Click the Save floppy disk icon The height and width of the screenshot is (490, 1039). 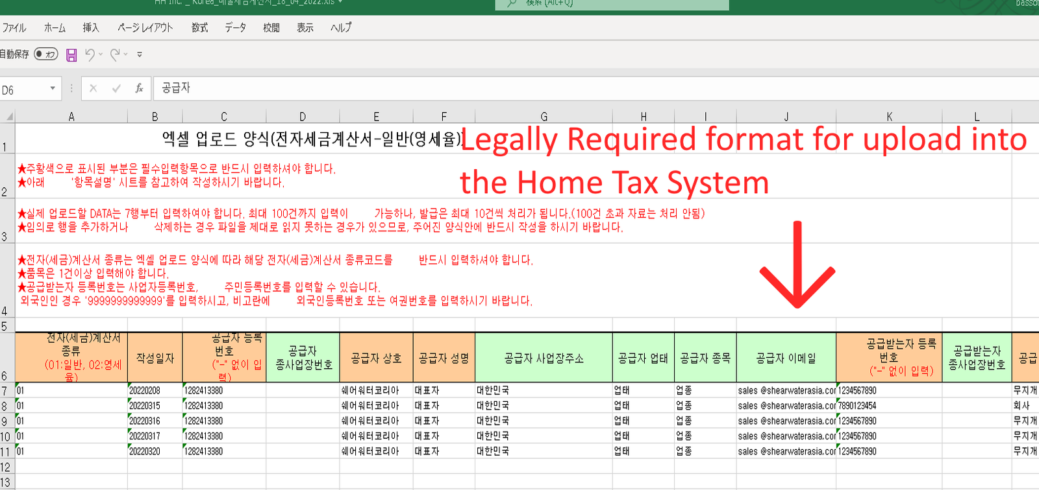coord(71,55)
